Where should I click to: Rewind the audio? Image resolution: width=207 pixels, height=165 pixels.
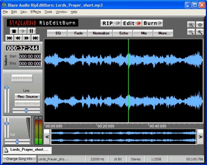point(18,38)
